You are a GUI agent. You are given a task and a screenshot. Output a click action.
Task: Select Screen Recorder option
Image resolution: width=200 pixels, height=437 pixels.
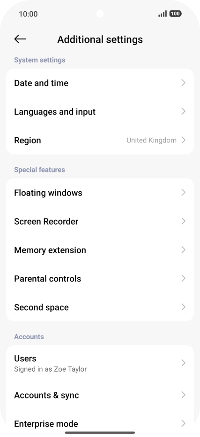[x=100, y=221]
